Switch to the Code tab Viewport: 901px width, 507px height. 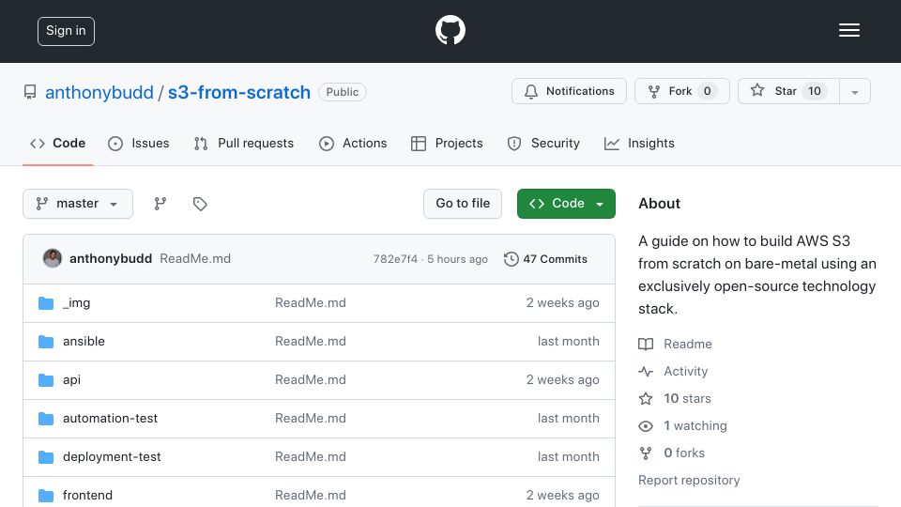coord(58,143)
